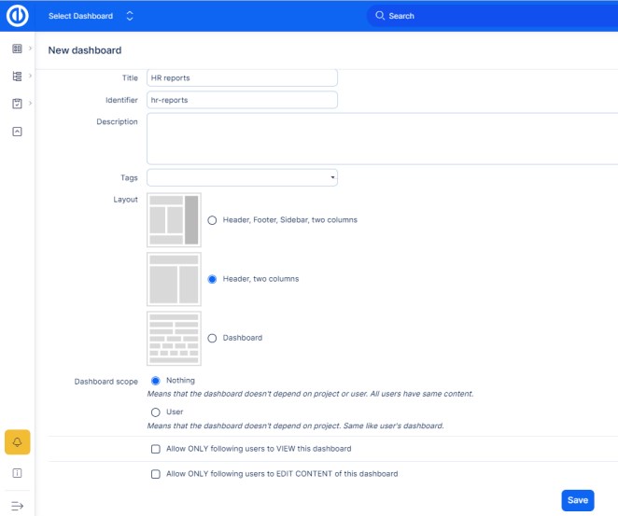Expand the first sidebar item's chevron
618x516 pixels.
(31, 48)
